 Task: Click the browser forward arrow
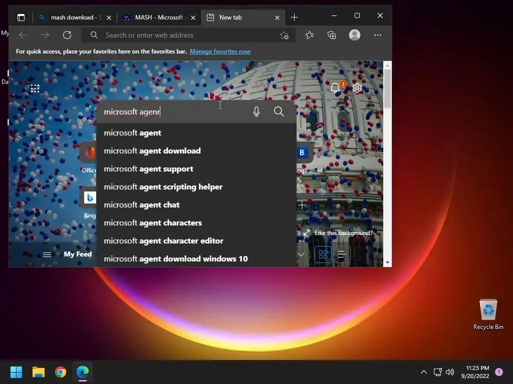click(45, 35)
